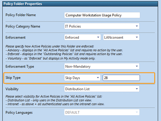The width and height of the screenshot is (161, 121).
Task: Select the IT Policies combo box text
Action: [73, 26]
